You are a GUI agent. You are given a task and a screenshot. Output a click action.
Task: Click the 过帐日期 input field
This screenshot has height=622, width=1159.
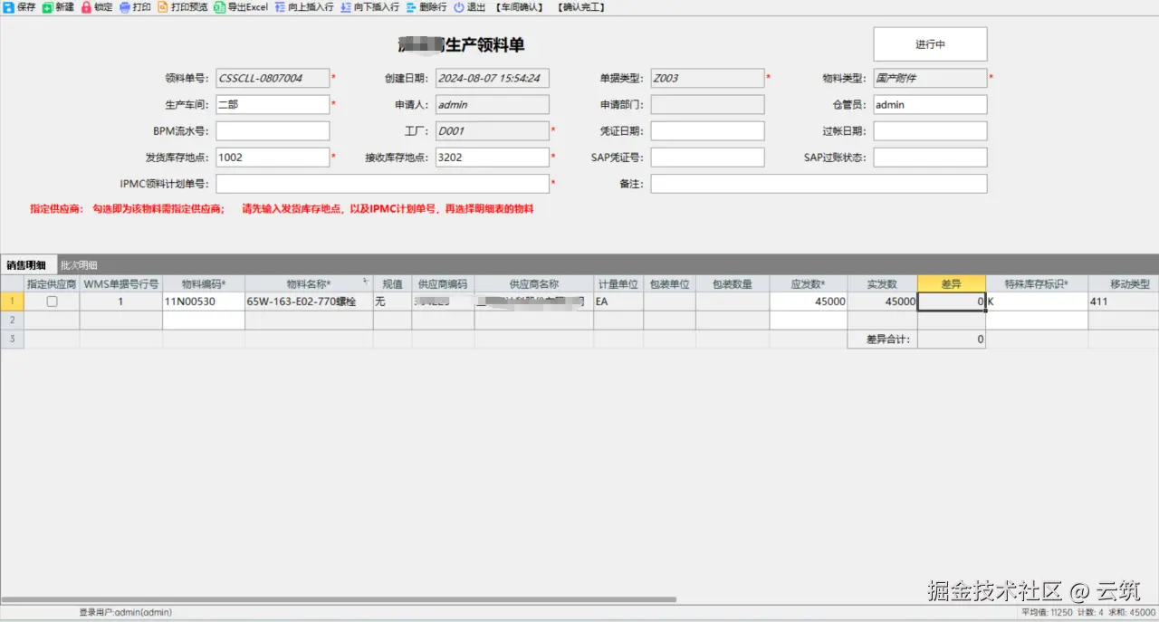(x=930, y=130)
